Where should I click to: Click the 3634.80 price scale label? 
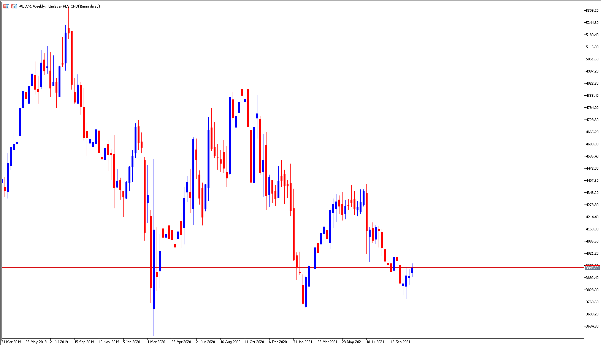click(x=592, y=326)
